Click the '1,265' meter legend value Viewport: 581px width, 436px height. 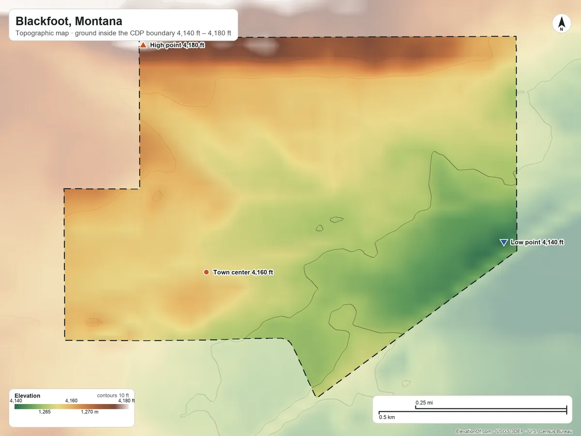pyautogui.click(x=44, y=412)
